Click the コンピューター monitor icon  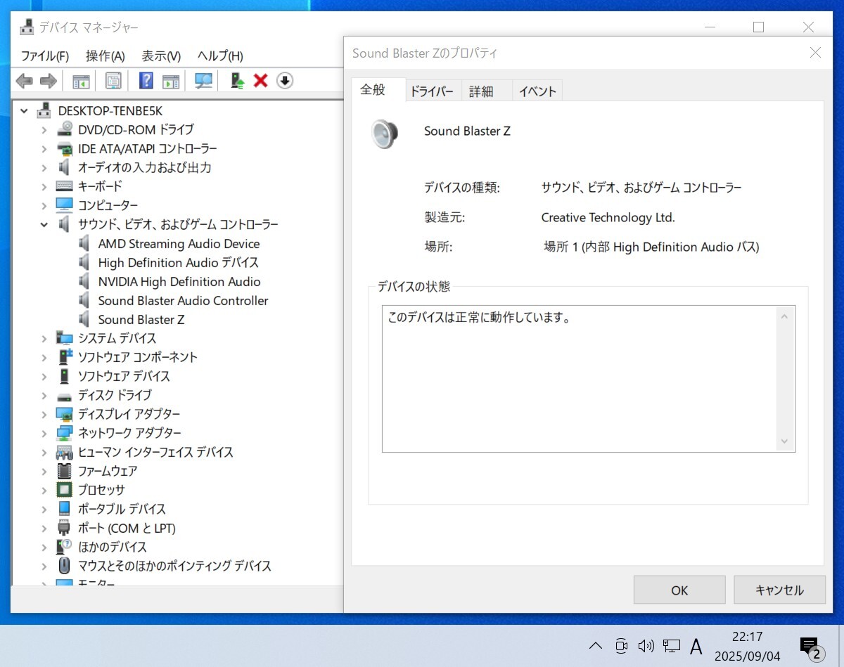[x=65, y=205]
